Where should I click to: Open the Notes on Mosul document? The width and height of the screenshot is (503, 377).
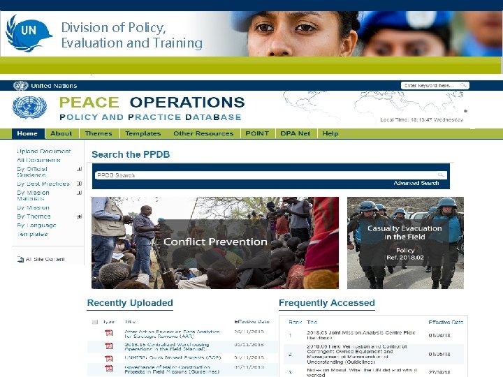(x=362, y=372)
